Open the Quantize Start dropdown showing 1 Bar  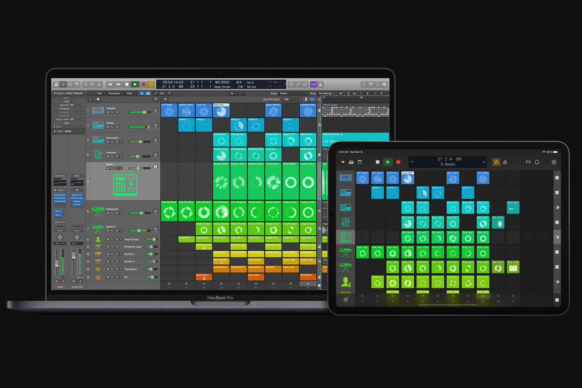point(293,99)
